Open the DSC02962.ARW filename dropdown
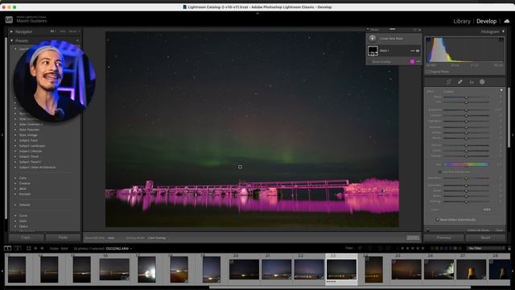The image size is (515, 290). coord(119,249)
